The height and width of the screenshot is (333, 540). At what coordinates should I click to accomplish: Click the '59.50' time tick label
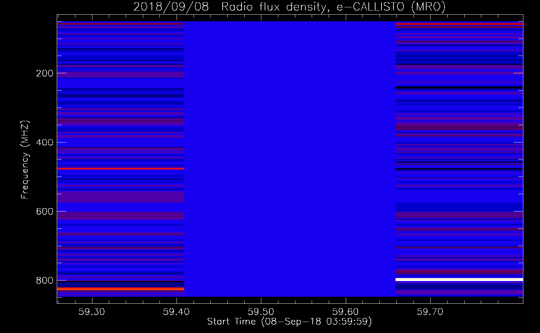(x=261, y=312)
